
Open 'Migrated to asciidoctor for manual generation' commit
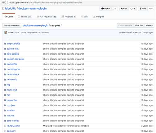[66, 126]
